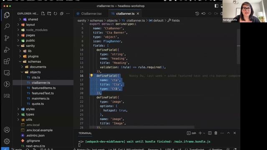Expand the lib folder
The width and height of the screenshot is (267, 150).
[30, 51]
